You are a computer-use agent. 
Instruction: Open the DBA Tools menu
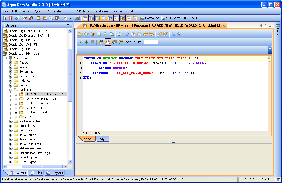tap(83, 11)
